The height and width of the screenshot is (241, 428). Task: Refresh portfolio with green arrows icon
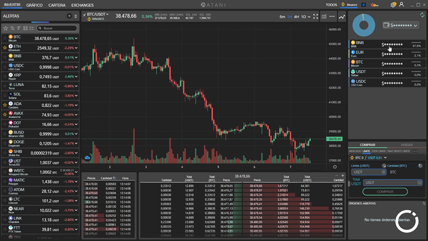[422, 15]
